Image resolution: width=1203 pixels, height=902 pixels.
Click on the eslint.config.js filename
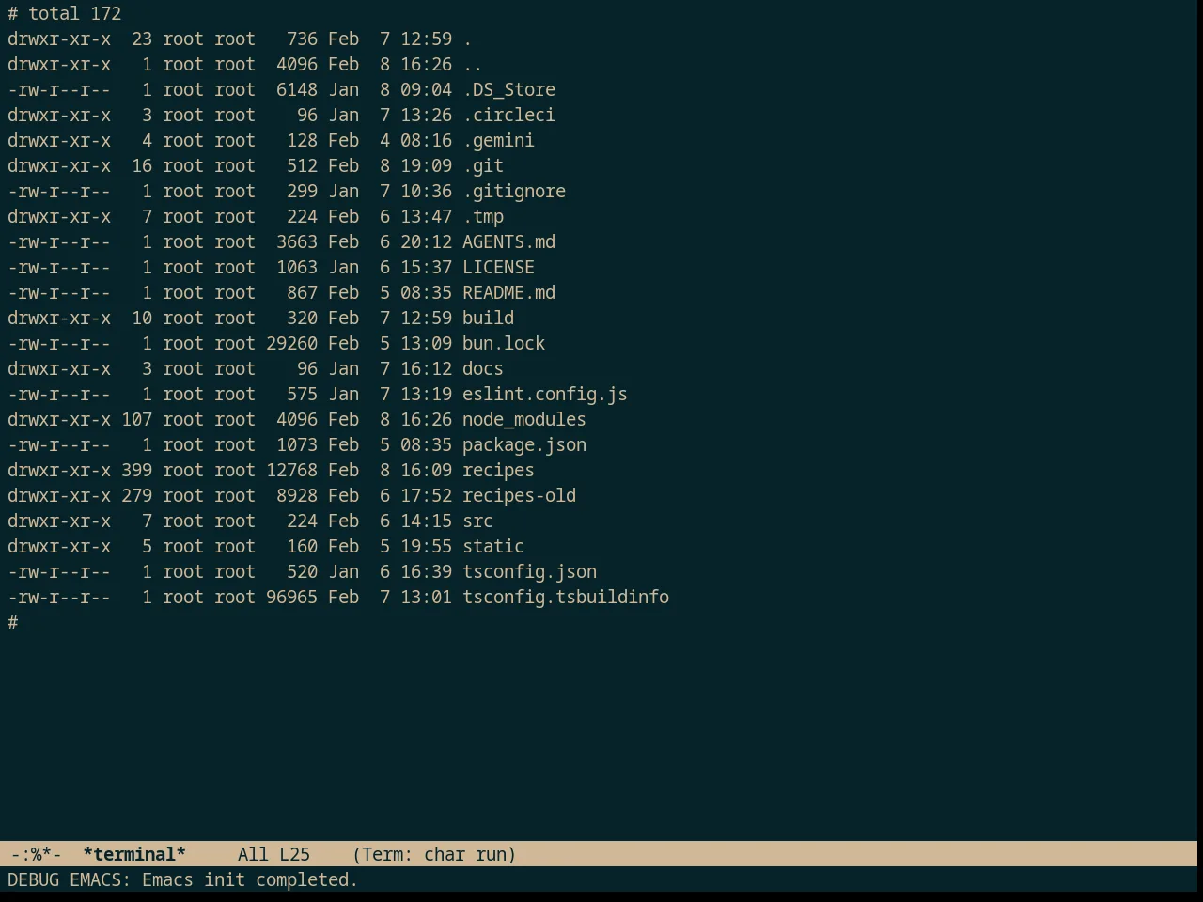(x=545, y=394)
